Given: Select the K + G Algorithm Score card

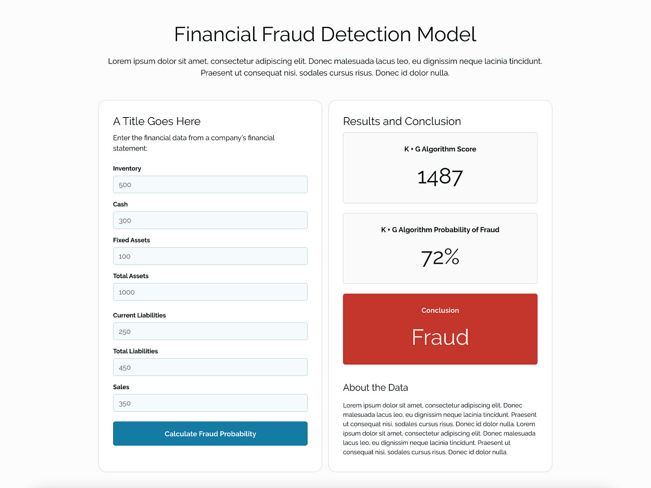Looking at the screenshot, I should (440, 168).
